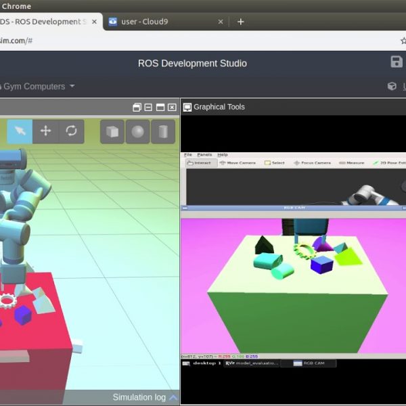The height and width of the screenshot is (406, 406).
Task: Switch to RViz model_evaluation taskbar entry
Action: [x=252, y=363]
